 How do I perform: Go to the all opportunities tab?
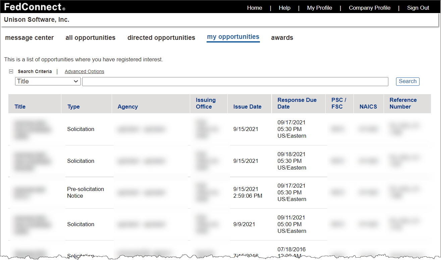(91, 38)
